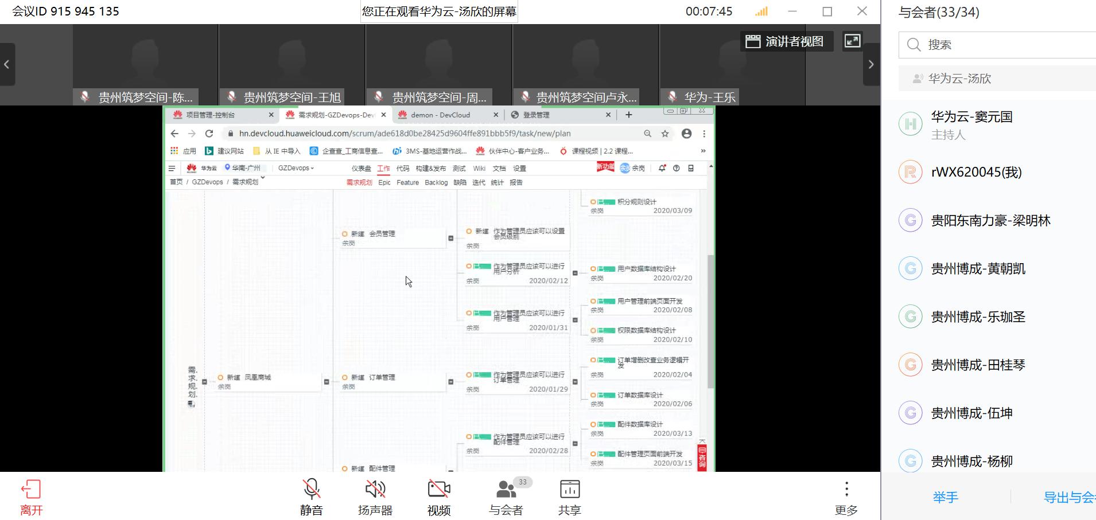This screenshot has width=1096, height=520.
Task: Open the 构建&发布 menu
Action: point(430,168)
